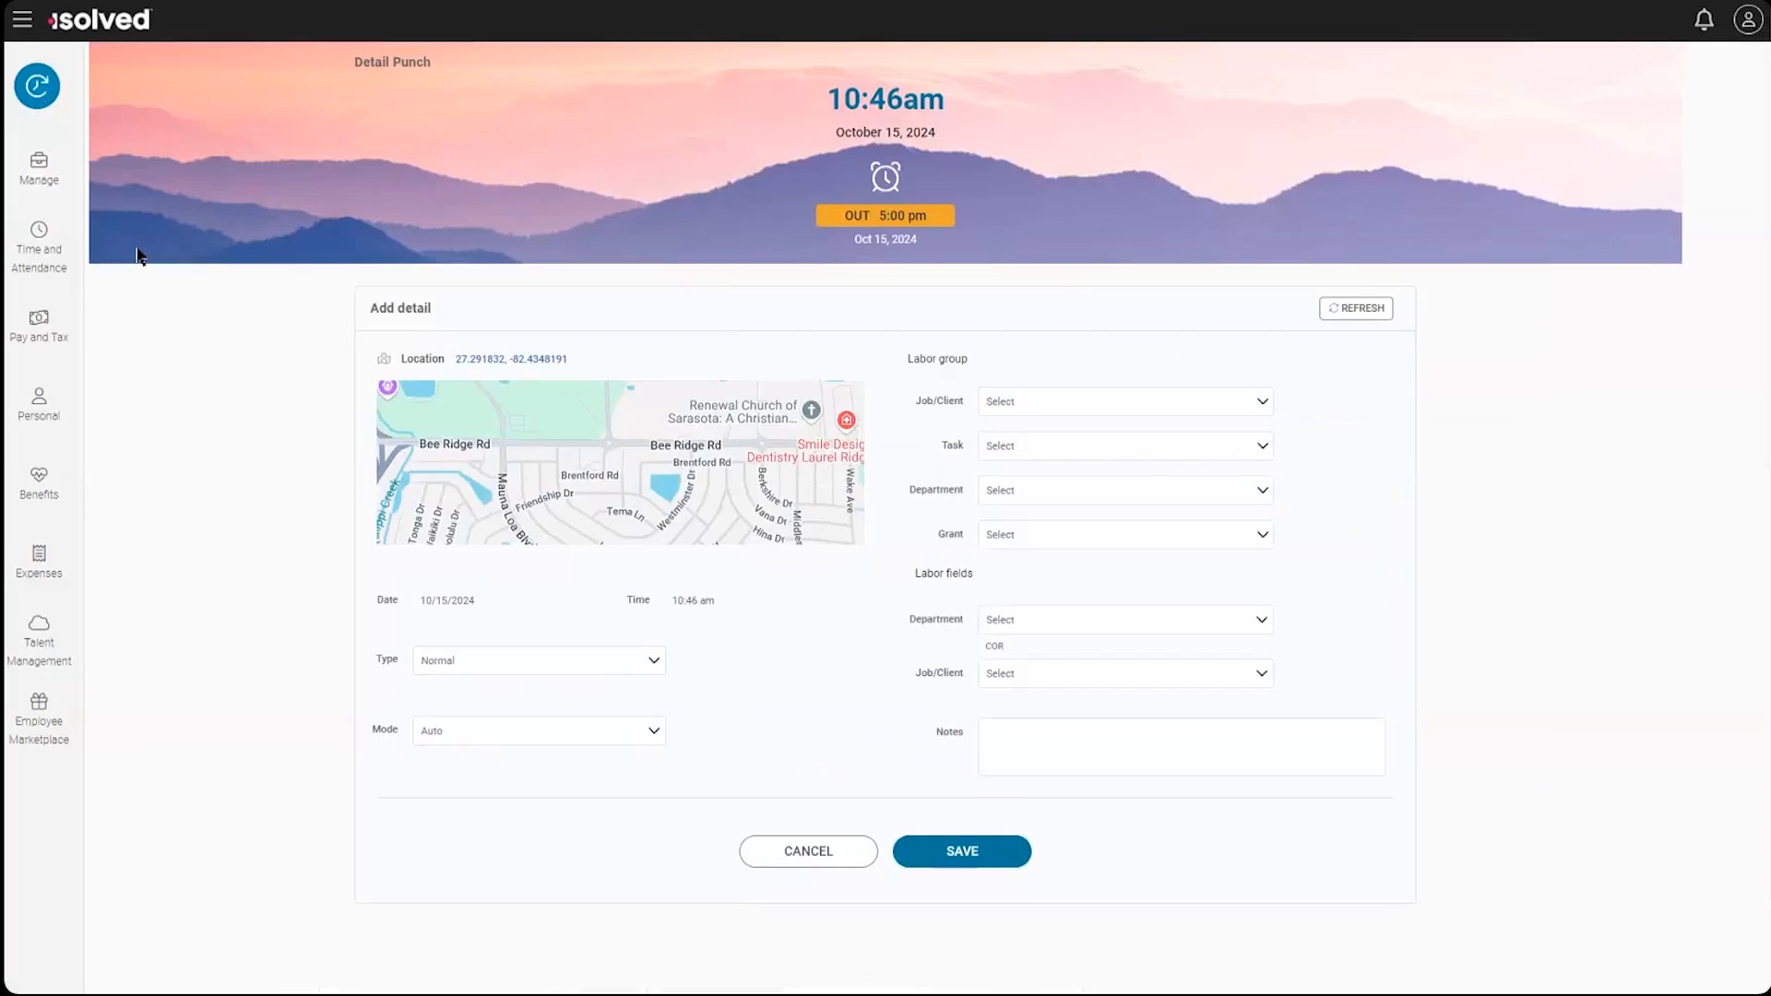Click the SAVE button
Image resolution: width=1771 pixels, height=996 pixels.
[961, 851]
